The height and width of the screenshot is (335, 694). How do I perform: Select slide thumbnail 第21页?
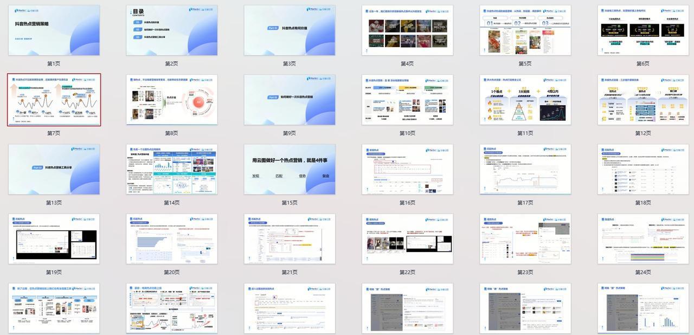coord(290,239)
